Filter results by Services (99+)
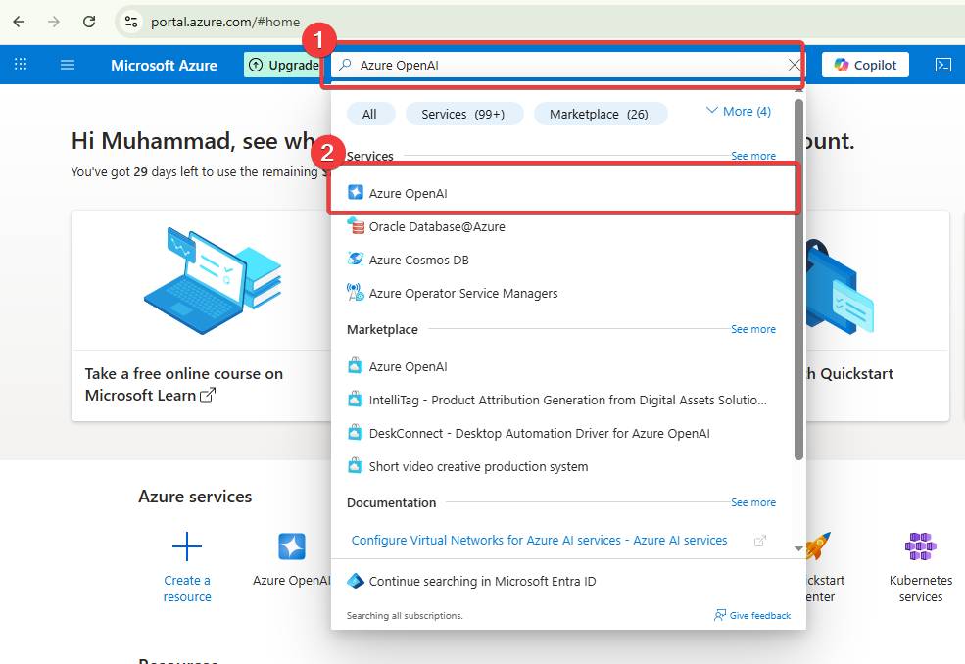Viewport: 965px width, 664px height. (x=463, y=114)
